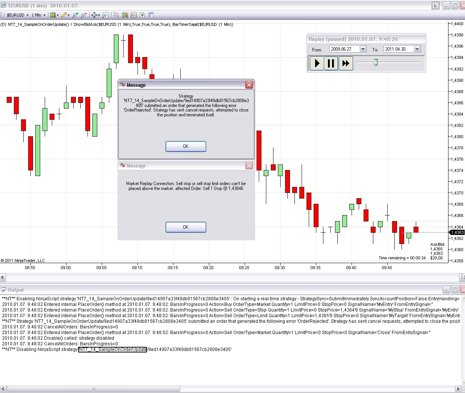
Task: Click the zoom frame magnifier icon
Action: tap(105, 15)
